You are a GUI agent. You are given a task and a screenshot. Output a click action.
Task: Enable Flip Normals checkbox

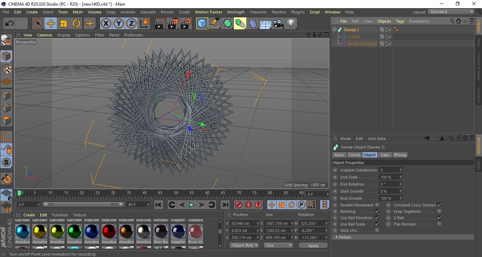click(x=439, y=224)
